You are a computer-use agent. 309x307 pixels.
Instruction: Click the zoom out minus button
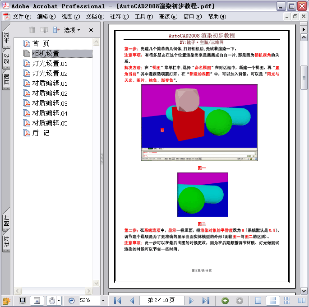(x=71, y=301)
